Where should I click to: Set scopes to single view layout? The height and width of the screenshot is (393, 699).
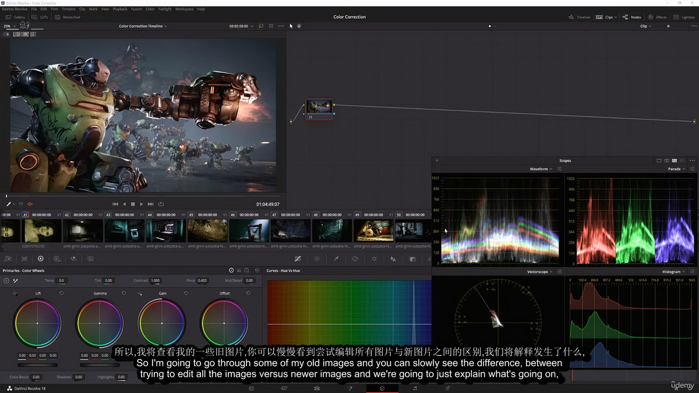coord(659,161)
